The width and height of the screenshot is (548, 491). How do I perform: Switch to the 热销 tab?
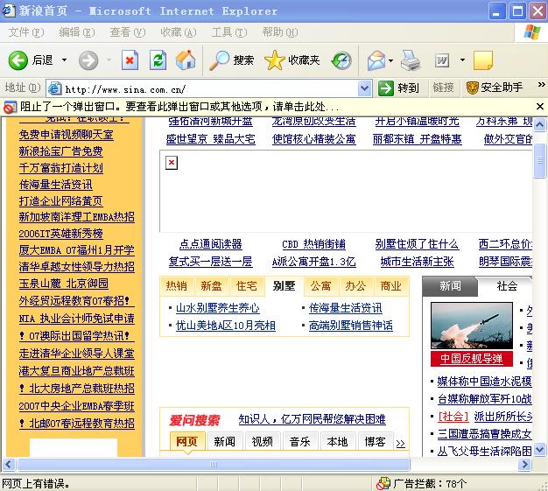pos(177,286)
